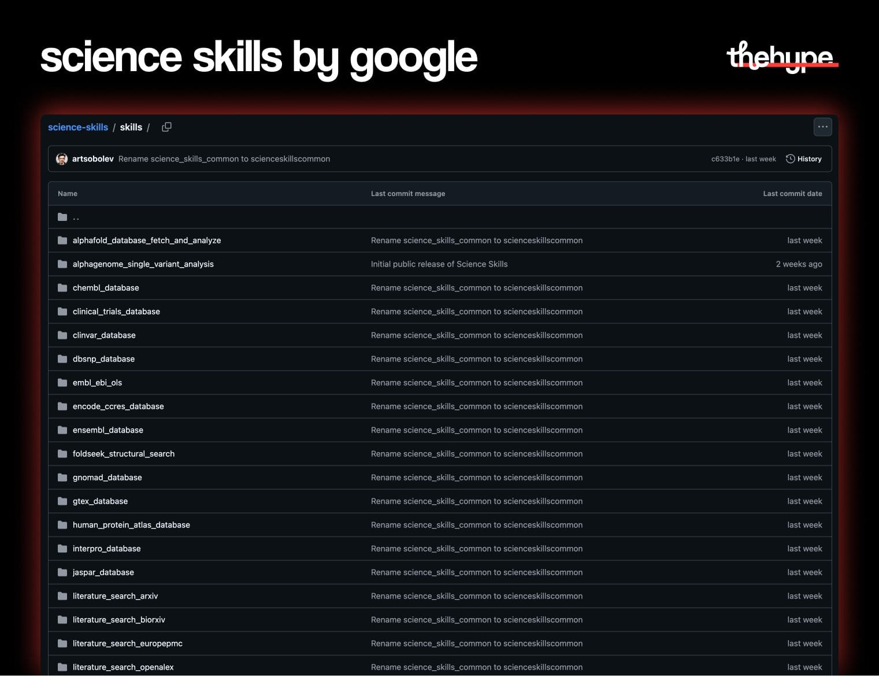This screenshot has width=879, height=676.
Task: Click the parent directory folder icon
Action: pyautogui.click(x=62, y=217)
